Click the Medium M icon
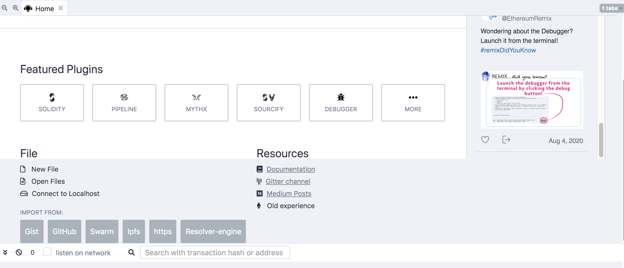624x268 pixels. (260, 193)
